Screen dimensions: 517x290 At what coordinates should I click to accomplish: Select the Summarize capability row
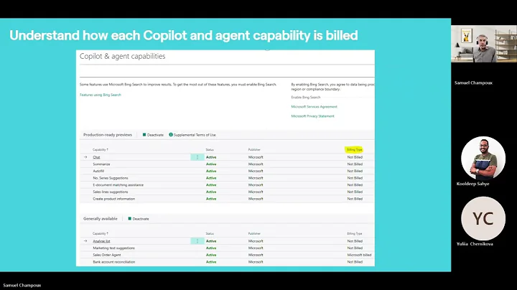227,164
